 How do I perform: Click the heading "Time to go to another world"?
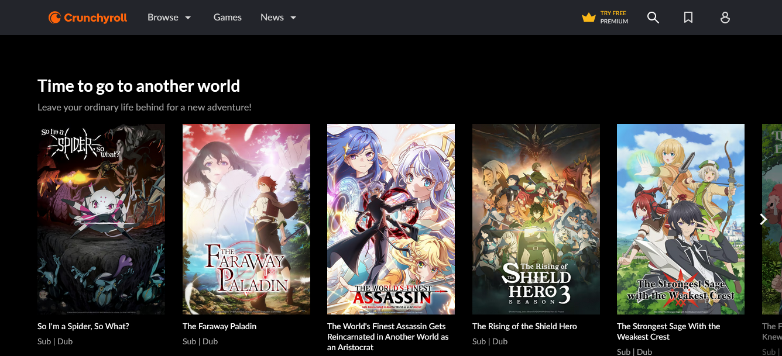pos(139,86)
